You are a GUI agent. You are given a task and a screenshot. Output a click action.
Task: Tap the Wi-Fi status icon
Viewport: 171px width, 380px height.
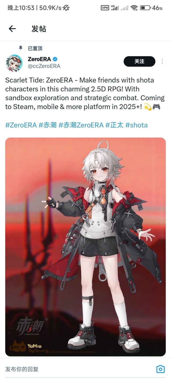[x=134, y=8]
